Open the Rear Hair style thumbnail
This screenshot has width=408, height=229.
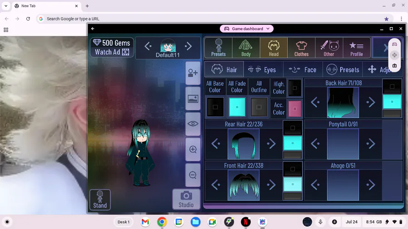[243, 144]
